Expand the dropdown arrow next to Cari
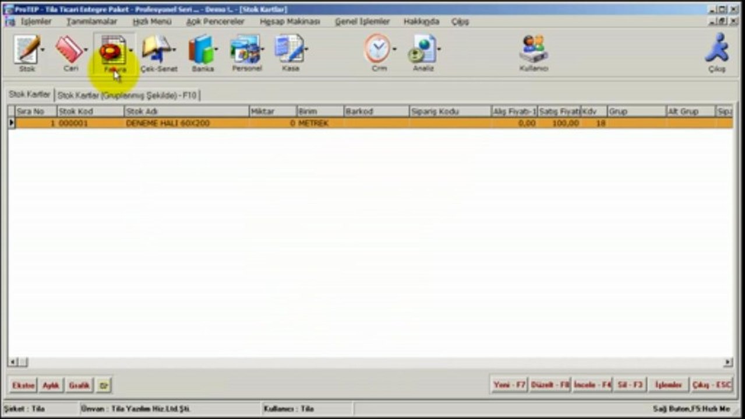745x419 pixels. pos(86,49)
